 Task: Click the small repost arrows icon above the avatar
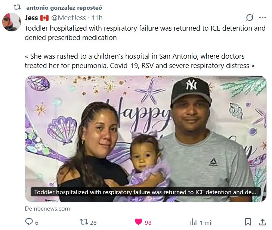(x=16, y=7)
